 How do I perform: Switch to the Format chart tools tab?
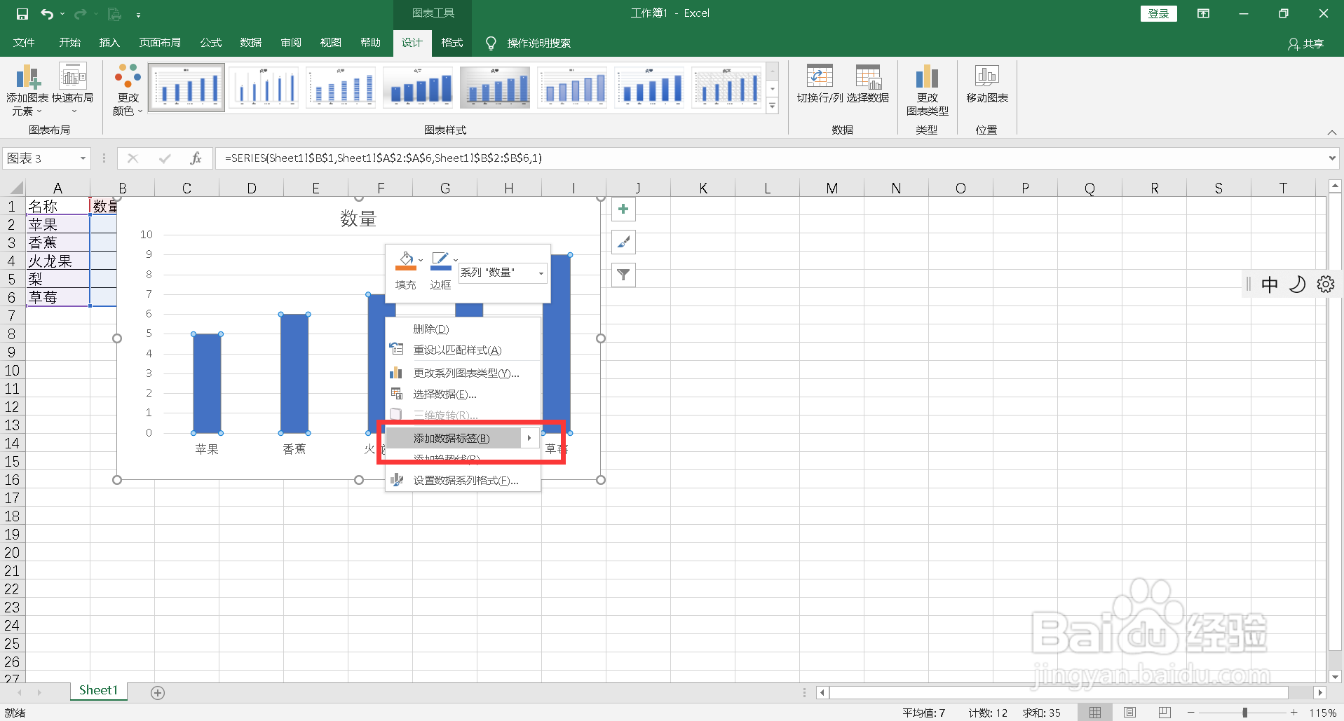tap(452, 43)
